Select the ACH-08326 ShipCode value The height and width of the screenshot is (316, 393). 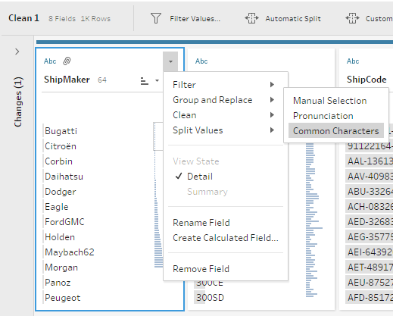[370, 207]
